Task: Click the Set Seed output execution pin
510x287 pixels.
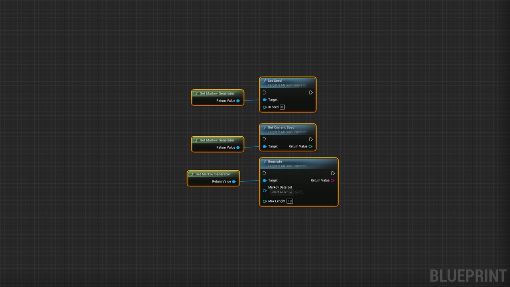Action: (x=311, y=92)
